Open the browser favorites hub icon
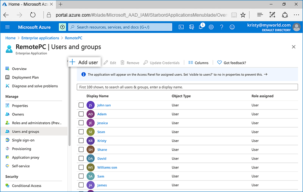This screenshot has height=192, width=303. (x=260, y=15)
